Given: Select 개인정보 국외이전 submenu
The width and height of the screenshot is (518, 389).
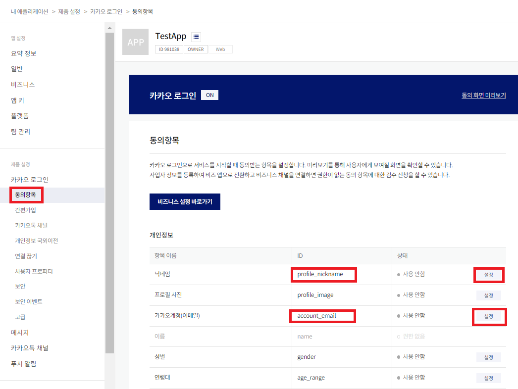Looking at the screenshot, I should click(36, 241).
